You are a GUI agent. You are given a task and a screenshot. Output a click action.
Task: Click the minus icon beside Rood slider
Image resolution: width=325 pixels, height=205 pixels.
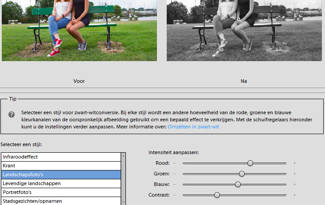[x=174, y=163]
